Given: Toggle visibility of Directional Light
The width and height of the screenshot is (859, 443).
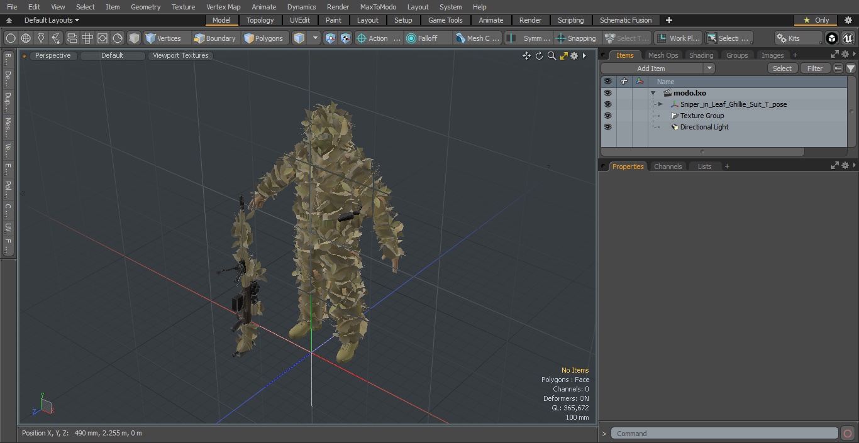Looking at the screenshot, I should (607, 127).
